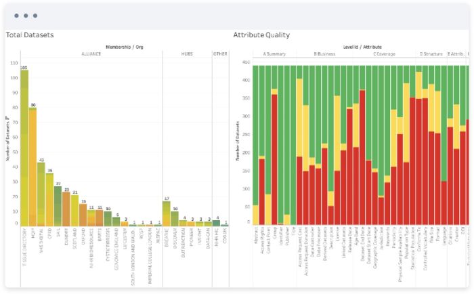Screen dimensions: 474x294
Task: Click the sort icon beside Number of Datasets axis
Action: click(7, 118)
